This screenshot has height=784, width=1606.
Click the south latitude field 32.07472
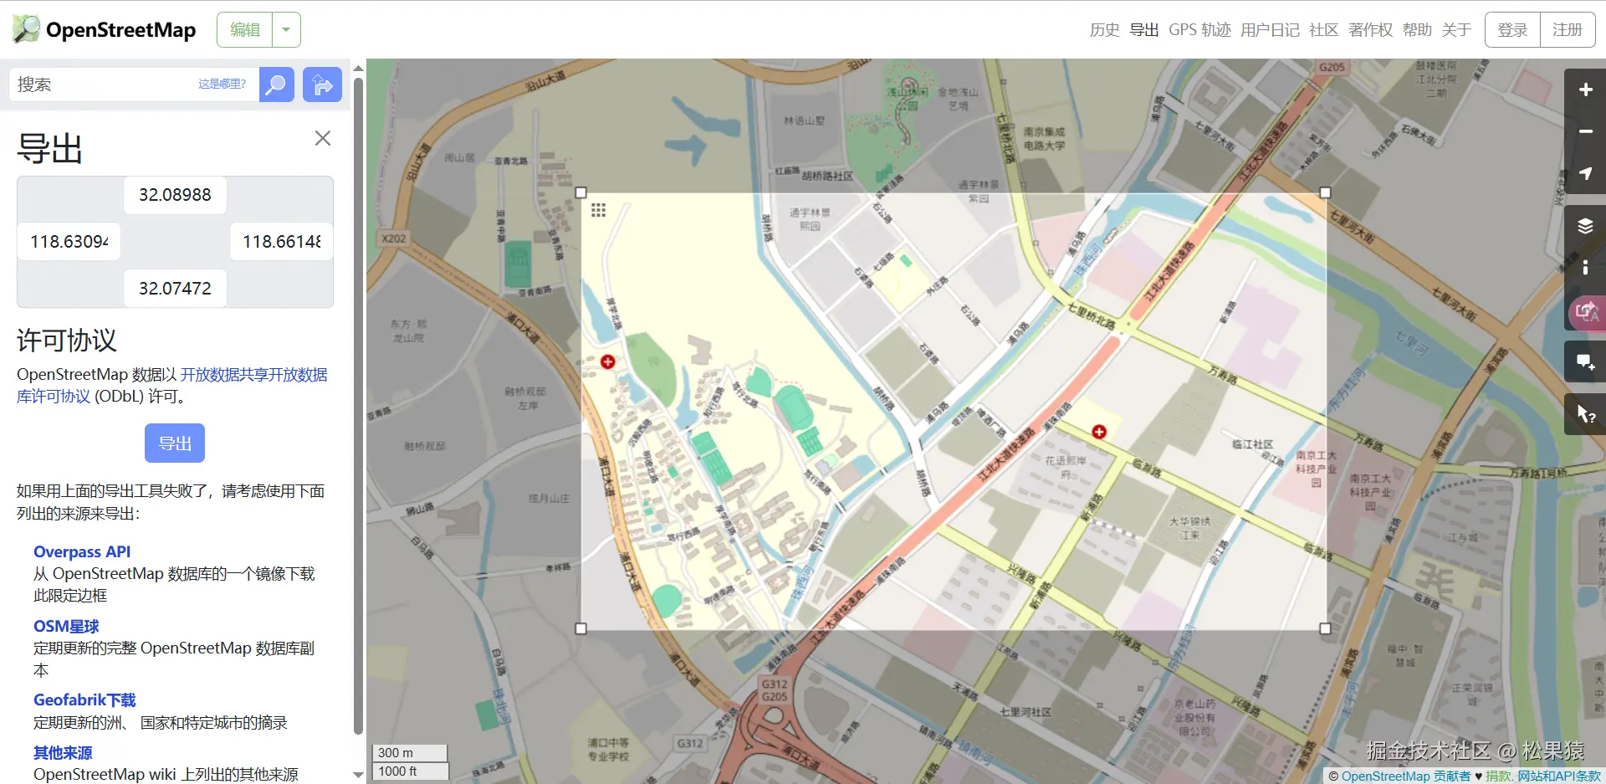point(175,289)
